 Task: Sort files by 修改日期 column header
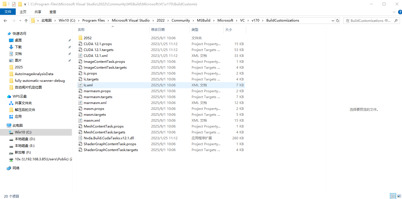tap(158, 30)
